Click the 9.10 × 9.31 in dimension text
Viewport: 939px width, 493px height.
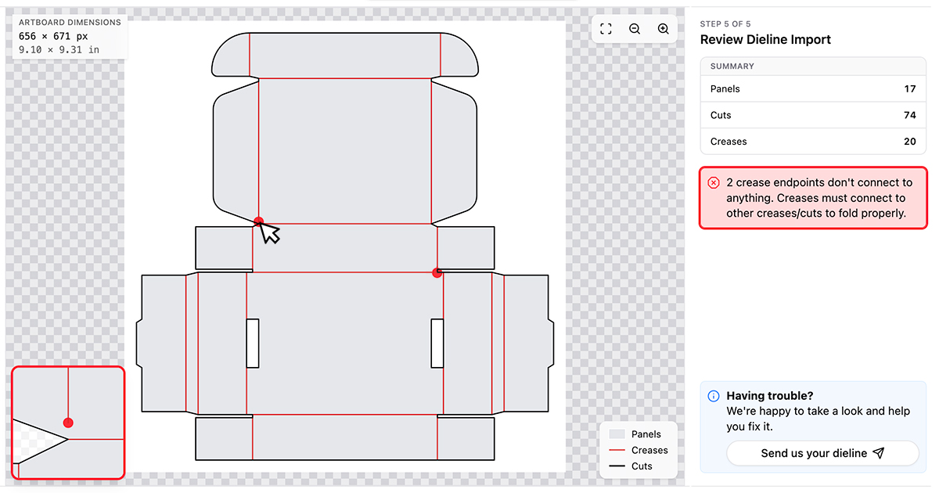pos(59,49)
